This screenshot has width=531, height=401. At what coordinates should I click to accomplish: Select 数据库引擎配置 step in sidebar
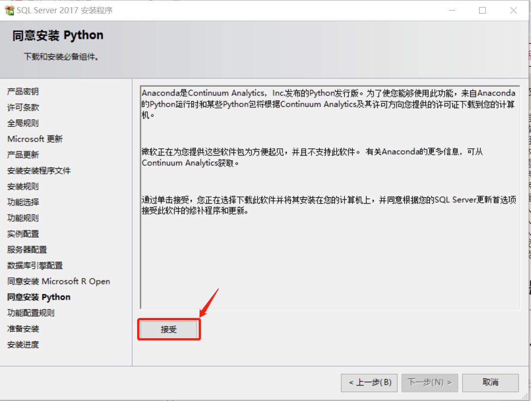point(35,265)
